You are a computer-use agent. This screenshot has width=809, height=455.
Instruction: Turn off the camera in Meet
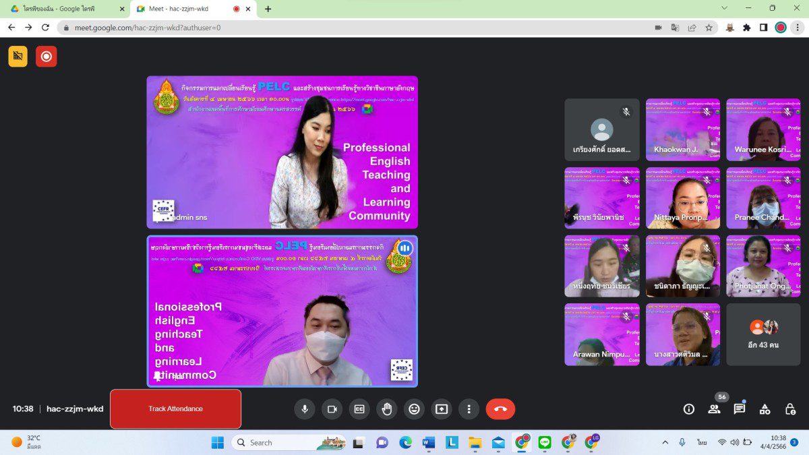[332, 408]
